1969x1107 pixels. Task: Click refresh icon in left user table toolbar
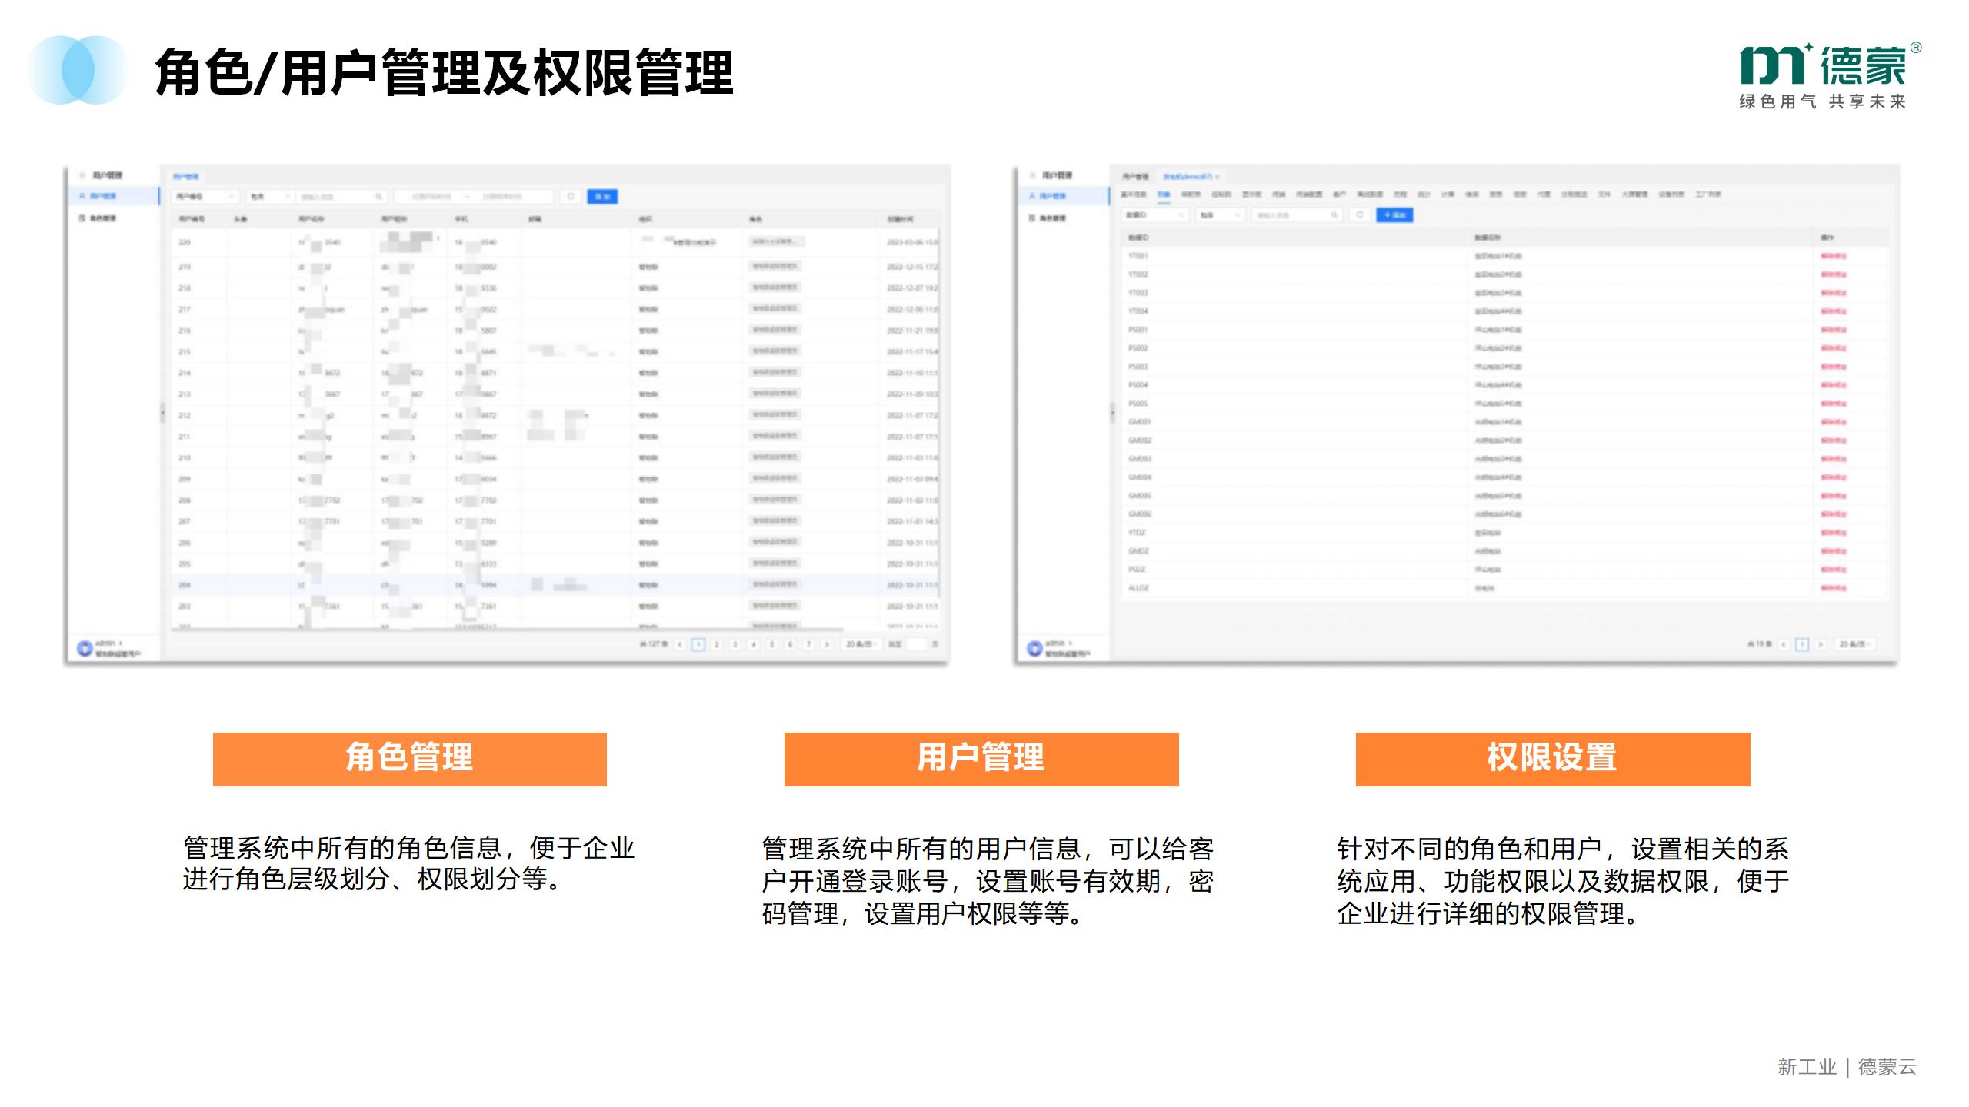click(571, 197)
